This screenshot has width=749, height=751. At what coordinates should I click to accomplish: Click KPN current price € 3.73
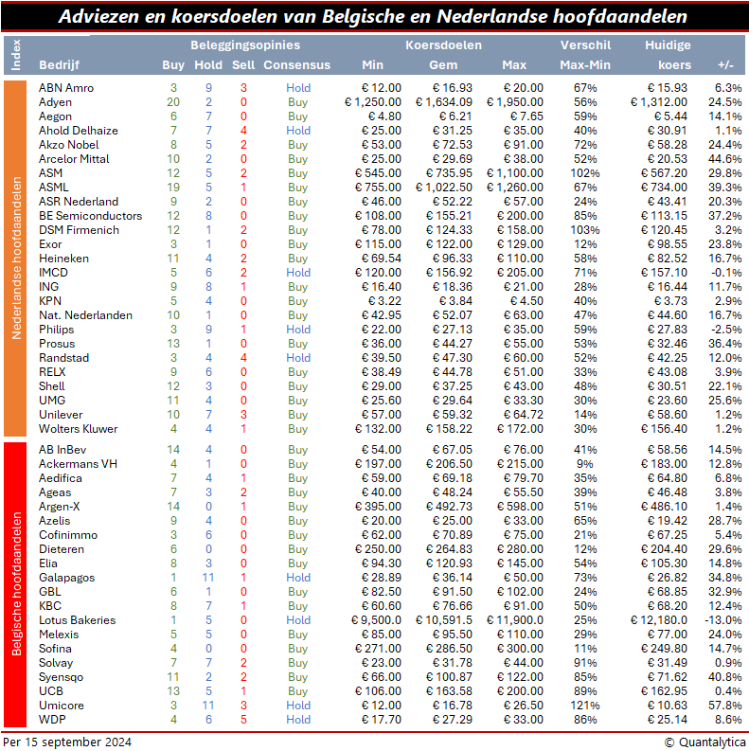click(670, 301)
